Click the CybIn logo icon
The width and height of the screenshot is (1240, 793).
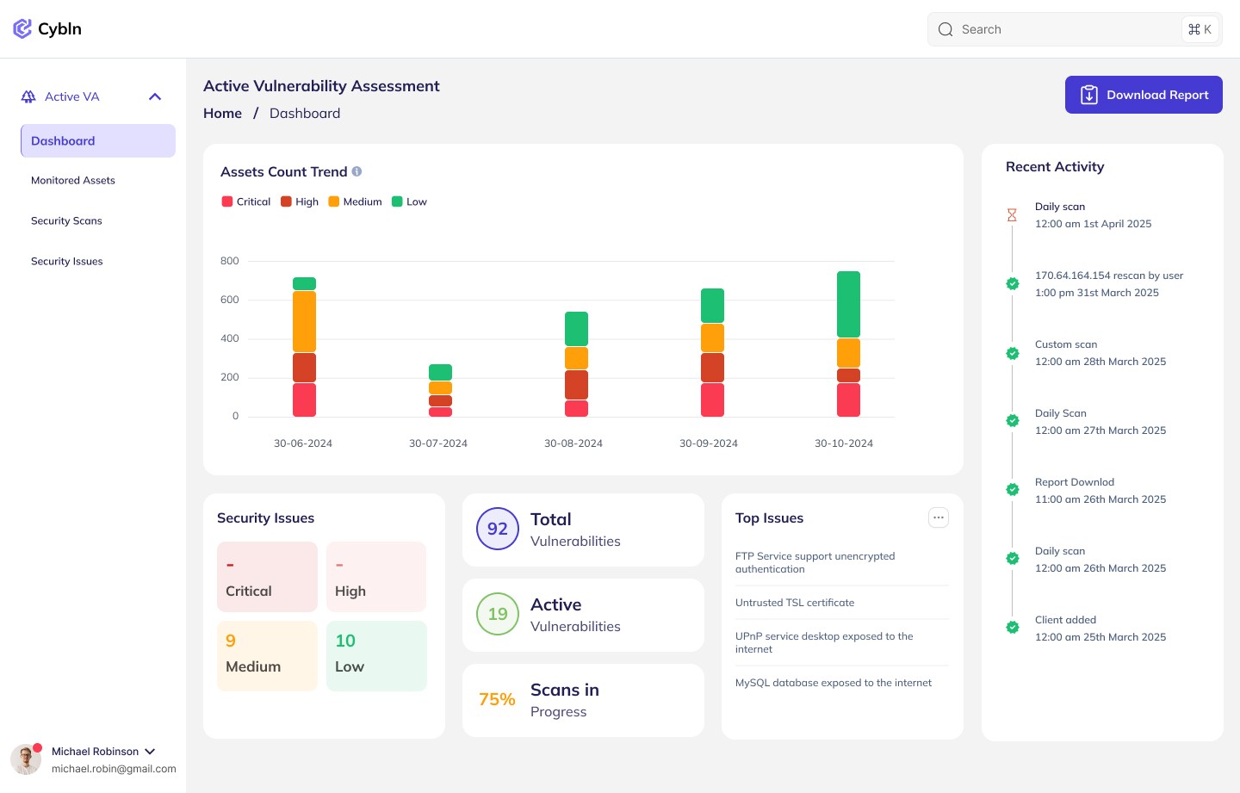click(22, 29)
